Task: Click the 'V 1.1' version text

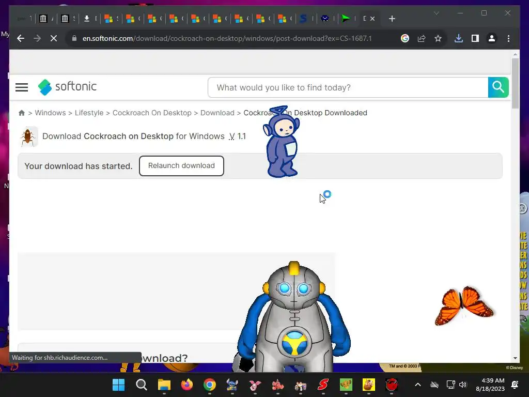Action: (238, 136)
